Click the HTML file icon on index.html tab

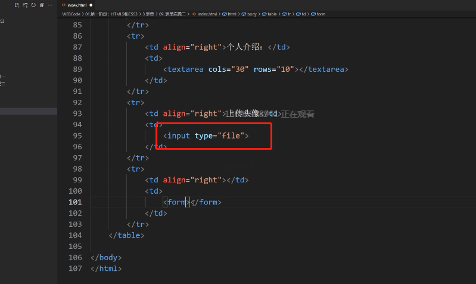[64, 5]
